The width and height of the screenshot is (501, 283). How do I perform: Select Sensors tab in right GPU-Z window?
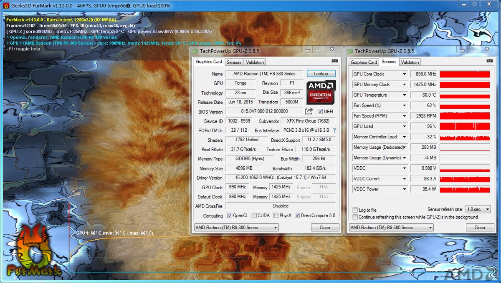pyautogui.click(x=389, y=62)
